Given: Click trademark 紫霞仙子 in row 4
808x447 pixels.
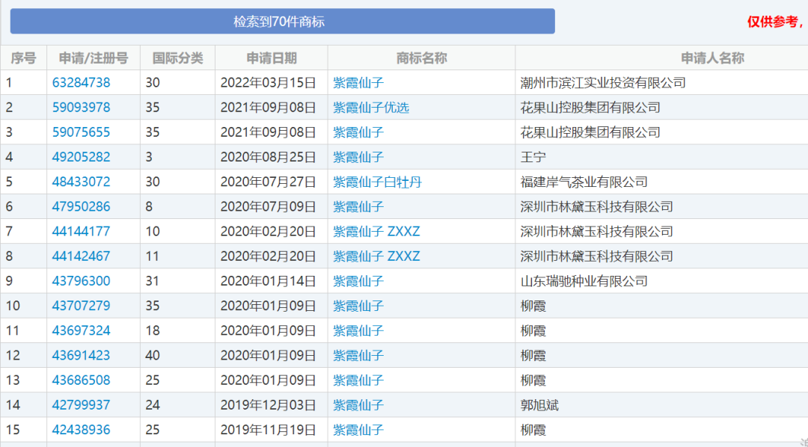Looking at the screenshot, I should tap(358, 156).
